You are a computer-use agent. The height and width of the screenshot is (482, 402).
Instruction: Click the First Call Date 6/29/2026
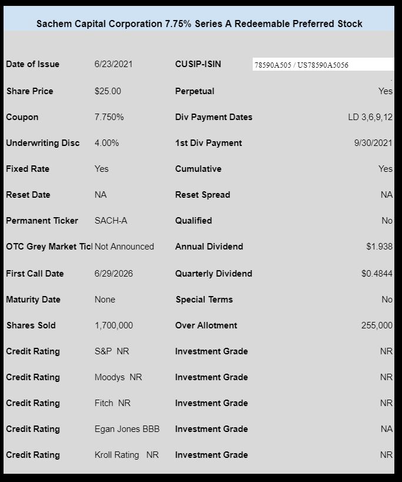pyautogui.click(x=113, y=273)
